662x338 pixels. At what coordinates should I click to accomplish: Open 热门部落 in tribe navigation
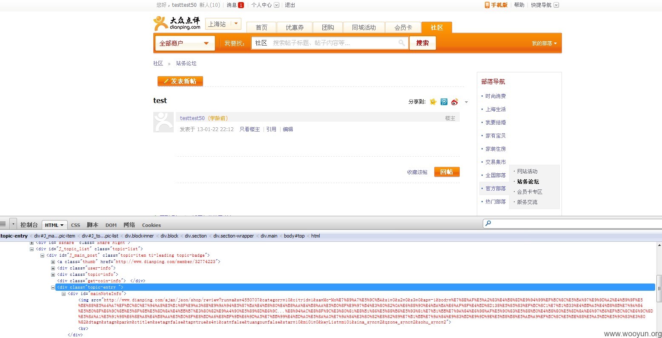pos(496,202)
